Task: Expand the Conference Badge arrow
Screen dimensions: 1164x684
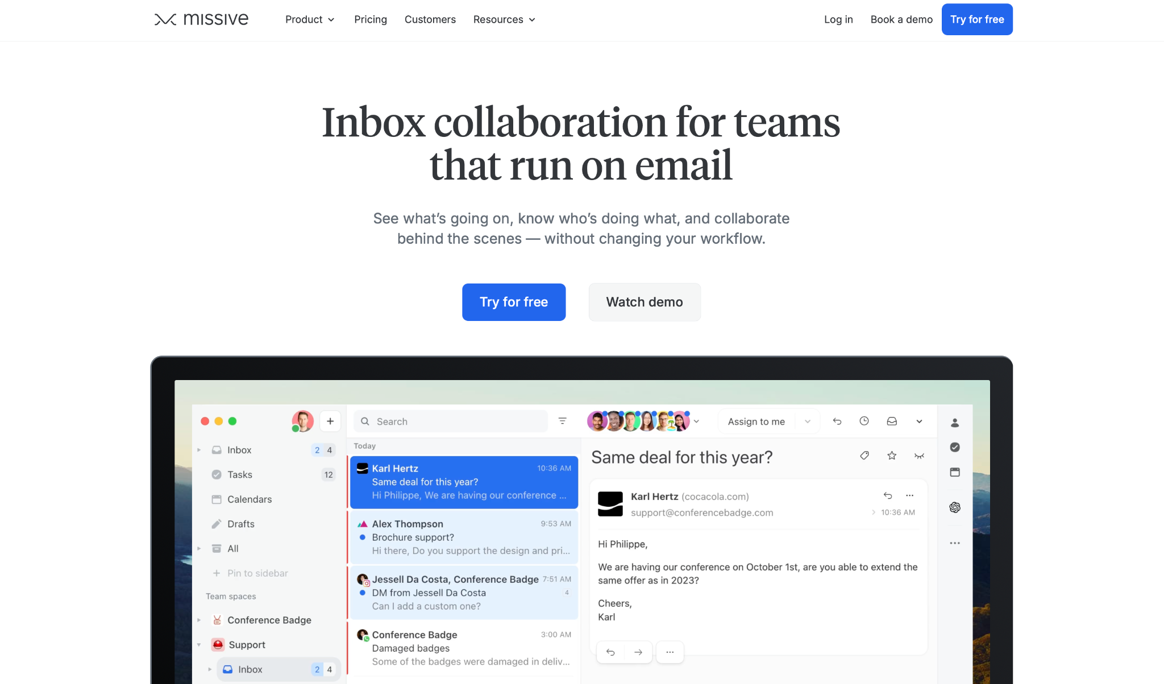Action: coord(199,620)
